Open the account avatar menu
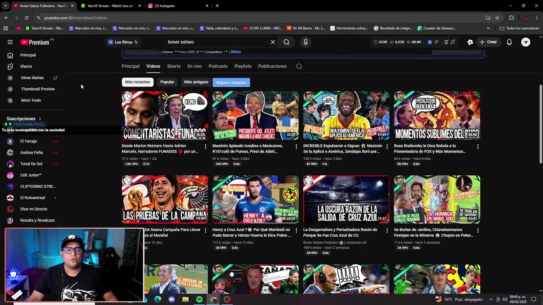 coord(526,42)
